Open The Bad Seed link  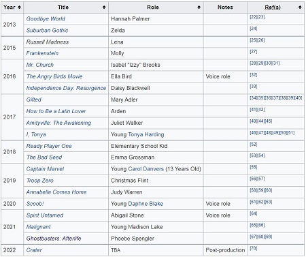coord(44,157)
